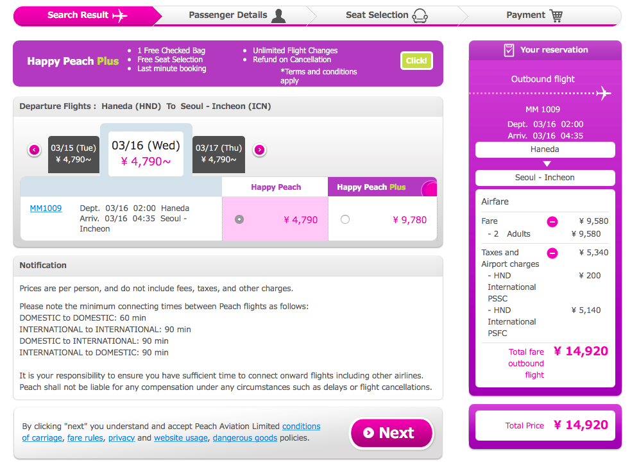Select the 03/15 (Tue) date tab

tap(73, 154)
